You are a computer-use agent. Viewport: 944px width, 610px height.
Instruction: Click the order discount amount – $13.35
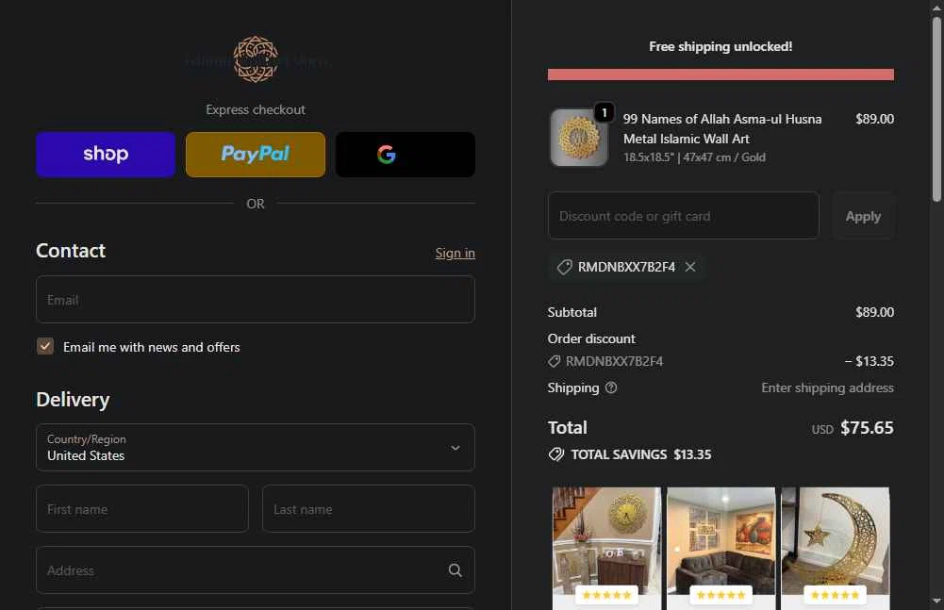pos(869,361)
